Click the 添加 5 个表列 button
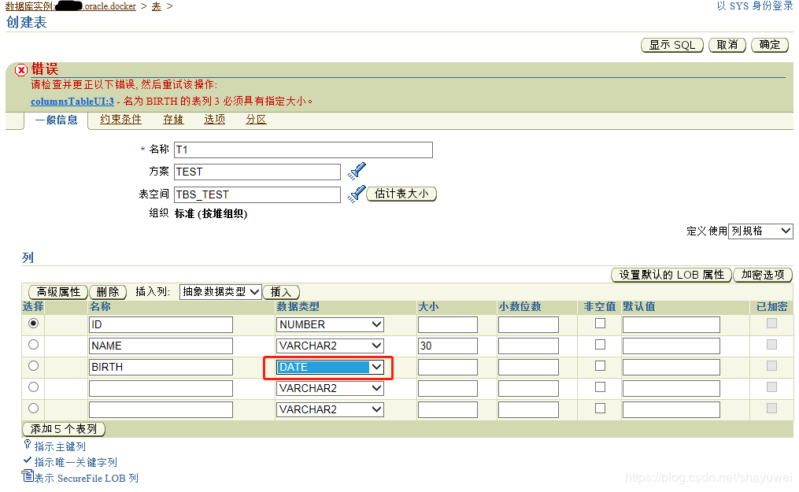799x492 pixels. 64,429
